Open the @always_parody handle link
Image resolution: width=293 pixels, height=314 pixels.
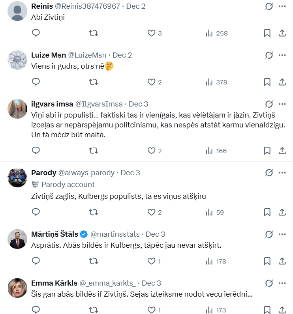86,173
